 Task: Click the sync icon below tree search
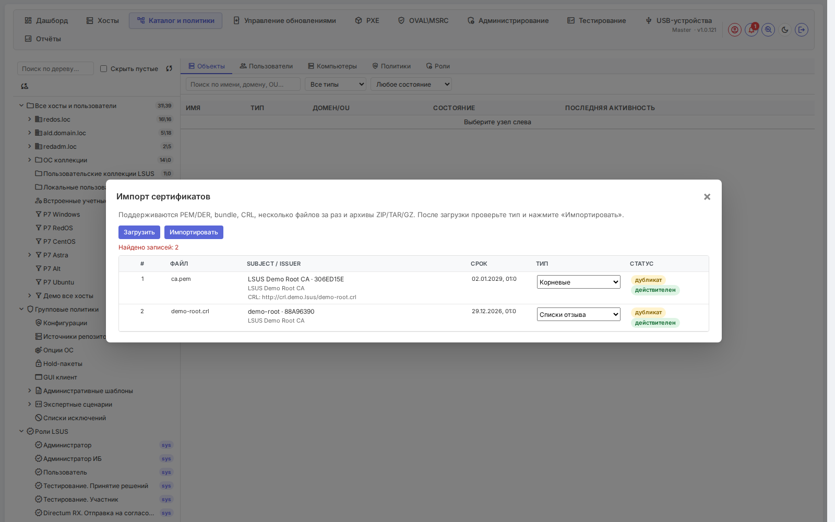[x=25, y=86]
